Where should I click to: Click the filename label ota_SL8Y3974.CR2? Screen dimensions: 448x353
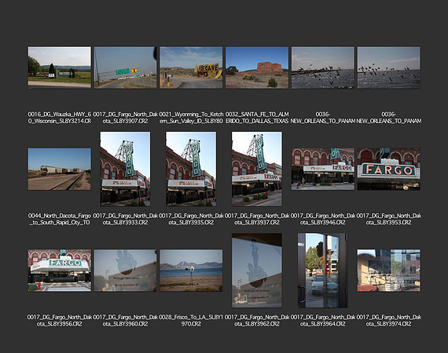[x=388, y=324]
